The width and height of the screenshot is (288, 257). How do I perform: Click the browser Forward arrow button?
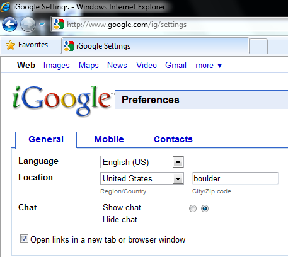(x=28, y=25)
